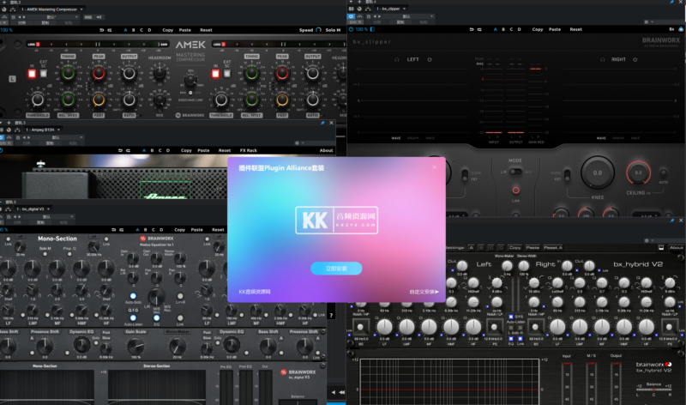Click Reset in bx_clipper toolbar
The image size is (686, 405).
click(x=575, y=29)
